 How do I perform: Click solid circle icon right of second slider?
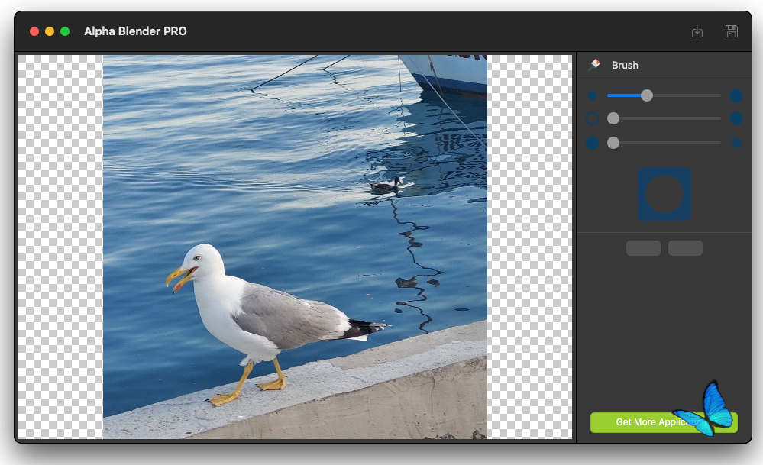click(736, 119)
